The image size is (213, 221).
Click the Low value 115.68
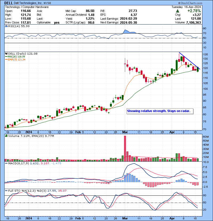point(26,19)
